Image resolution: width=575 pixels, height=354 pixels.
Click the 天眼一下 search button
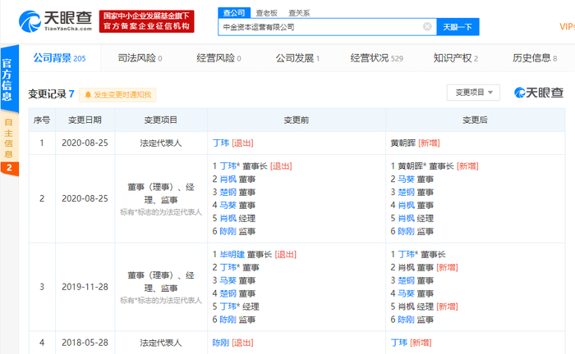pyautogui.click(x=458, y=27)
